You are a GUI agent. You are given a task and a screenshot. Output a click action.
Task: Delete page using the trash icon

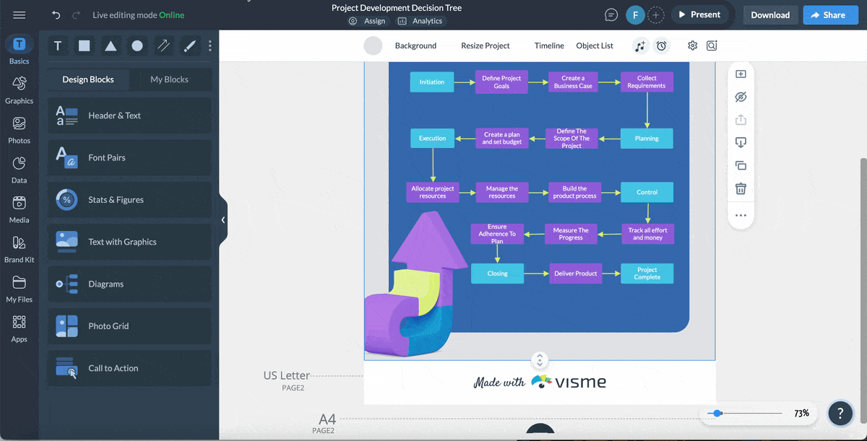click(x=741, y=188)
